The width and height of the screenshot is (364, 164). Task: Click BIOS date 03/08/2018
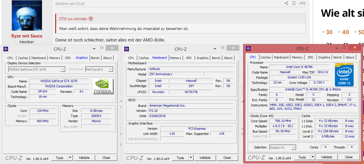pos(191,116)
